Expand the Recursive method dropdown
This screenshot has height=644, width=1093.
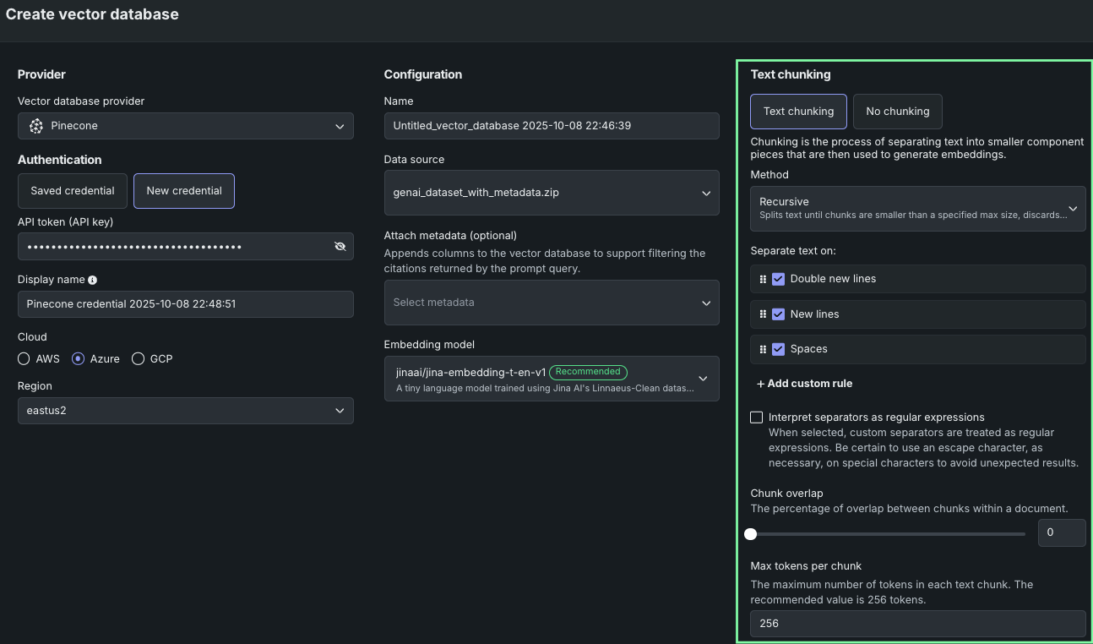(917, 209)
